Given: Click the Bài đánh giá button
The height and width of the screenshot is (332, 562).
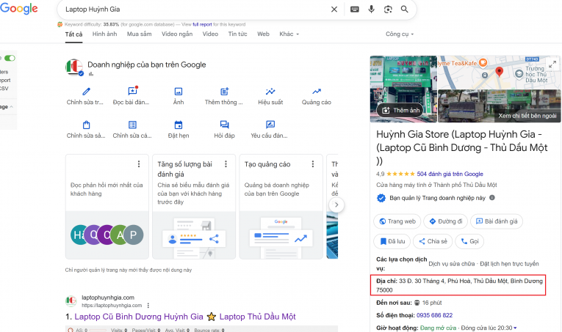Looking at the screenshot, I should point(497,221).
